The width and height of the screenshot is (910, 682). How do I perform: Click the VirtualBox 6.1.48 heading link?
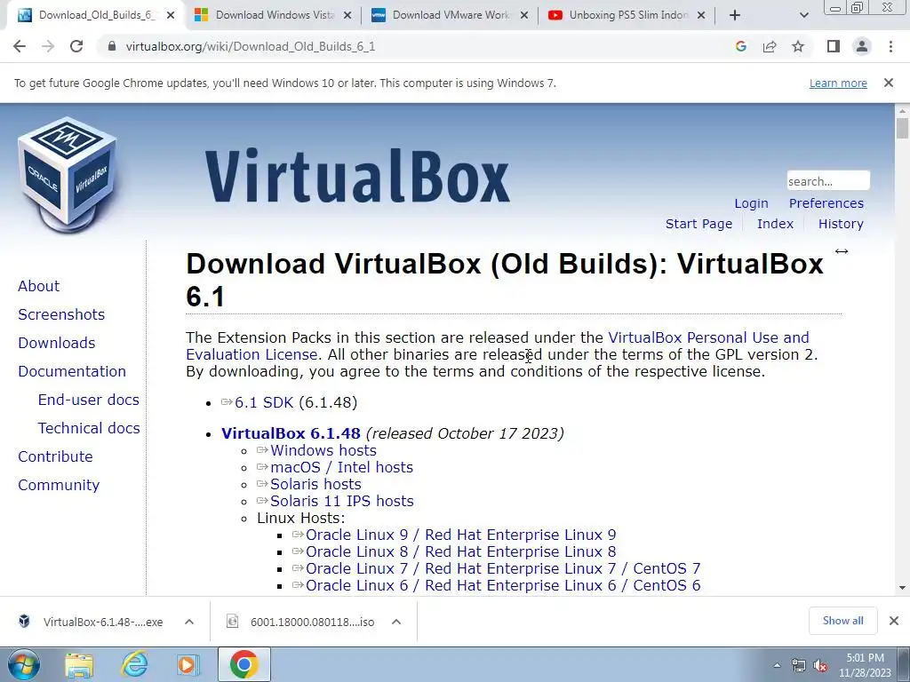(291, 433)
